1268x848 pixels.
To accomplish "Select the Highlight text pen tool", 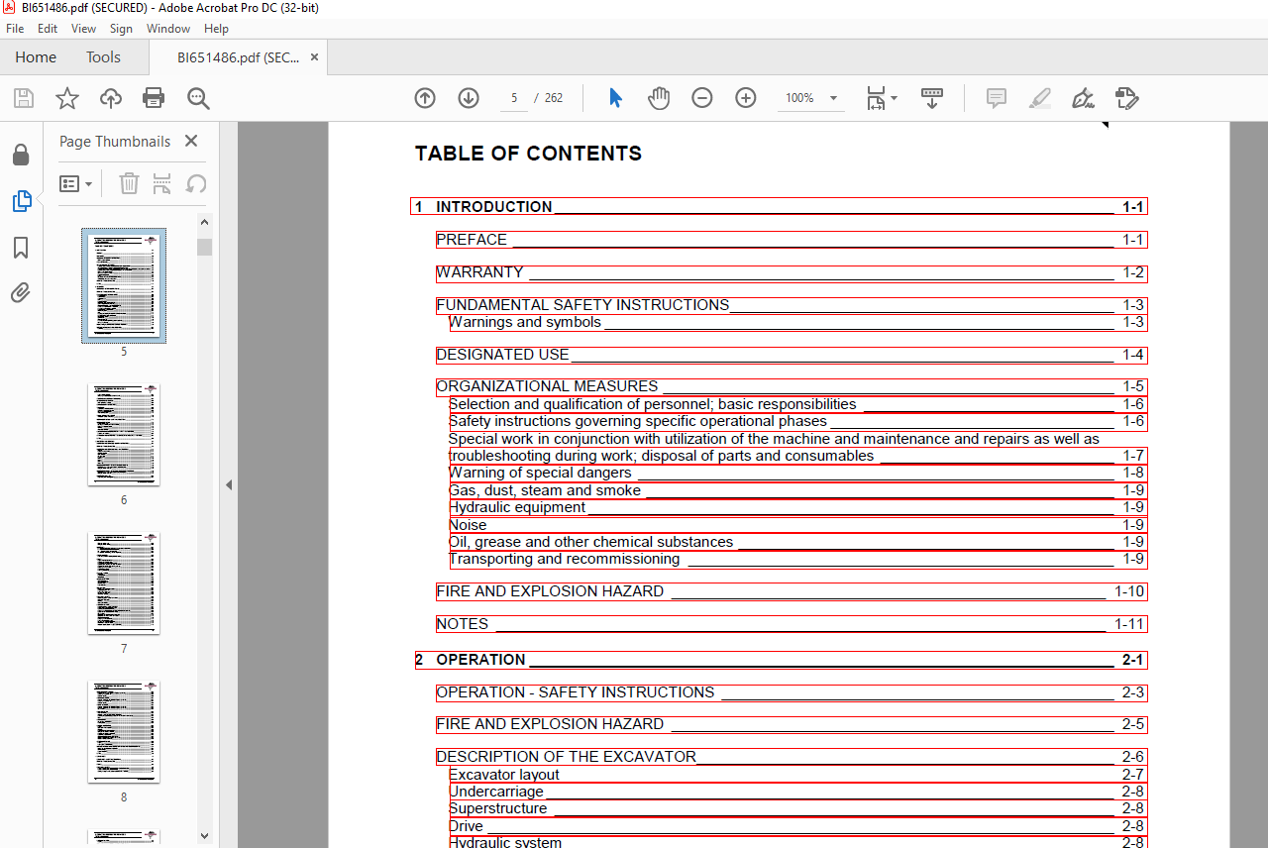I will (1040, 98).
